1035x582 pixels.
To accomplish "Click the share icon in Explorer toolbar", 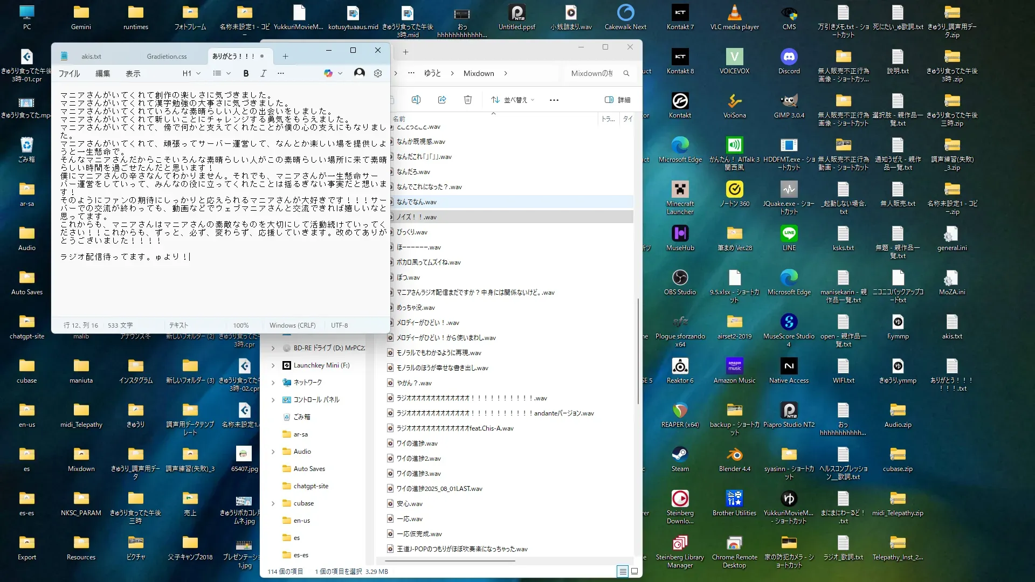I will coord(442,100).
